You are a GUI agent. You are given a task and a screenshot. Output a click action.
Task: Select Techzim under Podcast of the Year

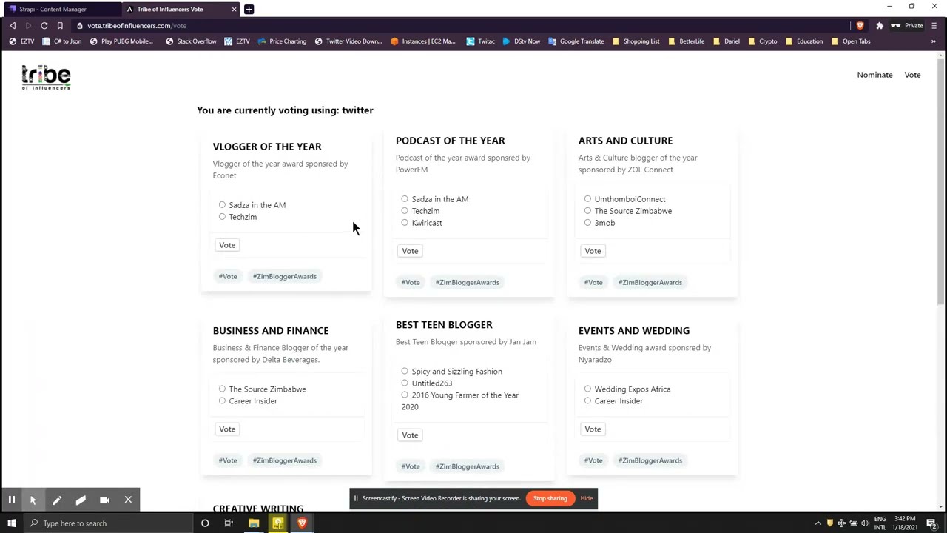[405, 211]
